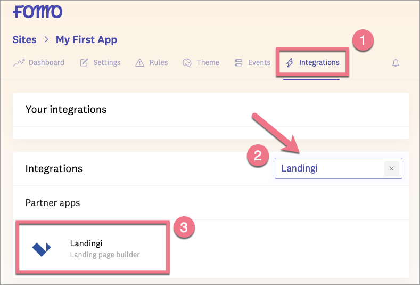Select the Integrations tab
The height and width of the screenshot is (285, 420).
(319, 62)
